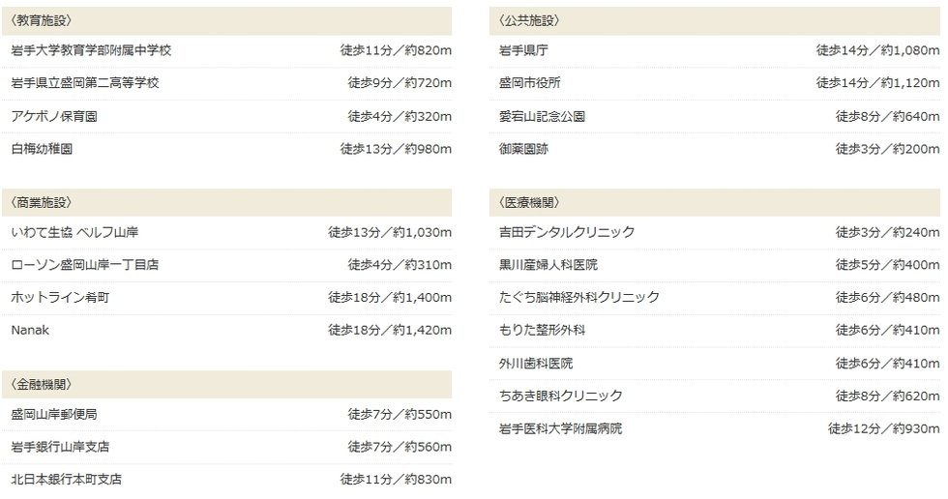Click the 金融機関 section header

[226, 385]
